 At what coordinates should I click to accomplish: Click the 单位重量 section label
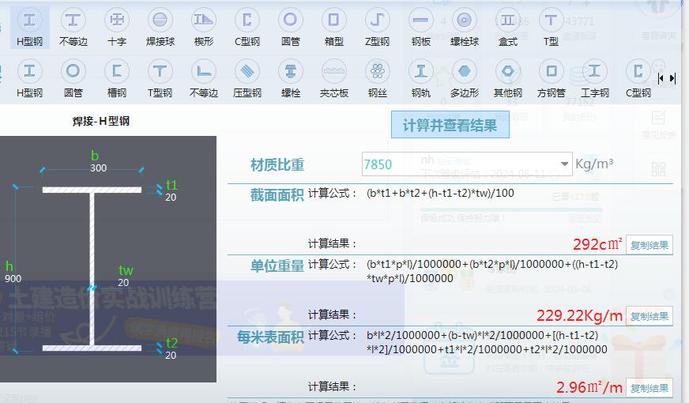point(277,266)
